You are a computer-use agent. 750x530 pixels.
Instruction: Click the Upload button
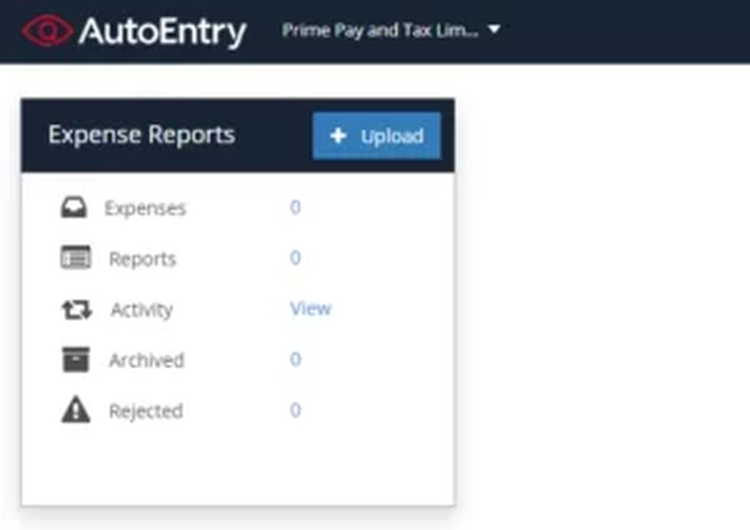pyautogui.click(x=377, y=136)
